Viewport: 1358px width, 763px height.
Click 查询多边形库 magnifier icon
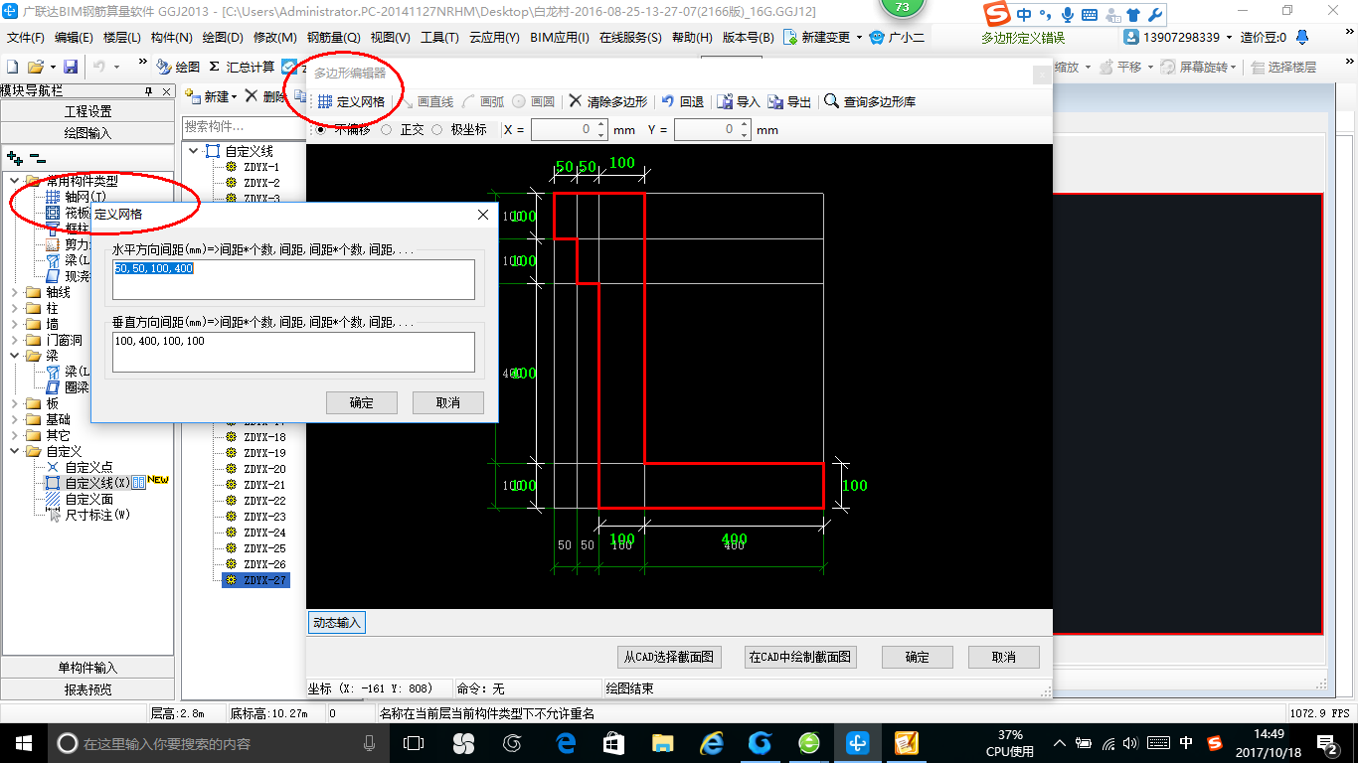tap(831, 101)
